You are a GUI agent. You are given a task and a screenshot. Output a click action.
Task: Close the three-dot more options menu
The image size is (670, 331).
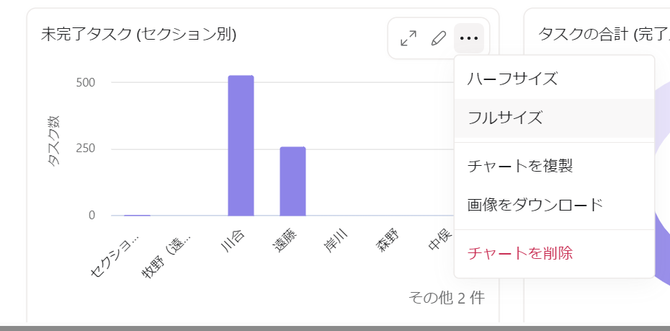coord(469,38)
